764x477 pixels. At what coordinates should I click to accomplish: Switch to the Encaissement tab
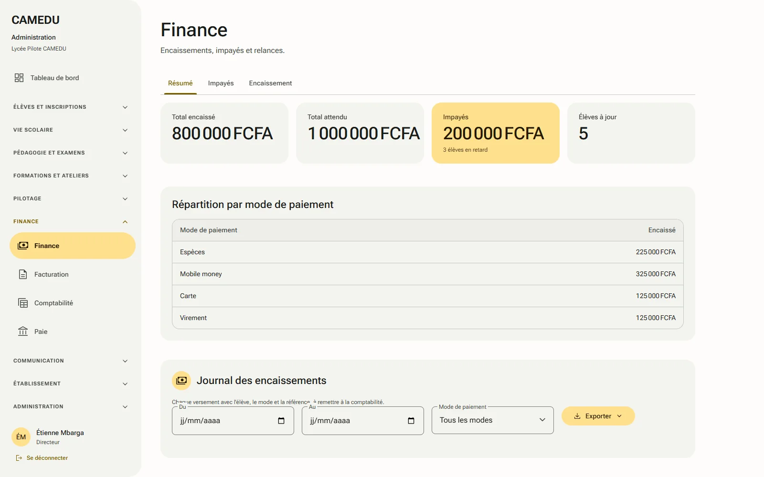click(270, 83)
